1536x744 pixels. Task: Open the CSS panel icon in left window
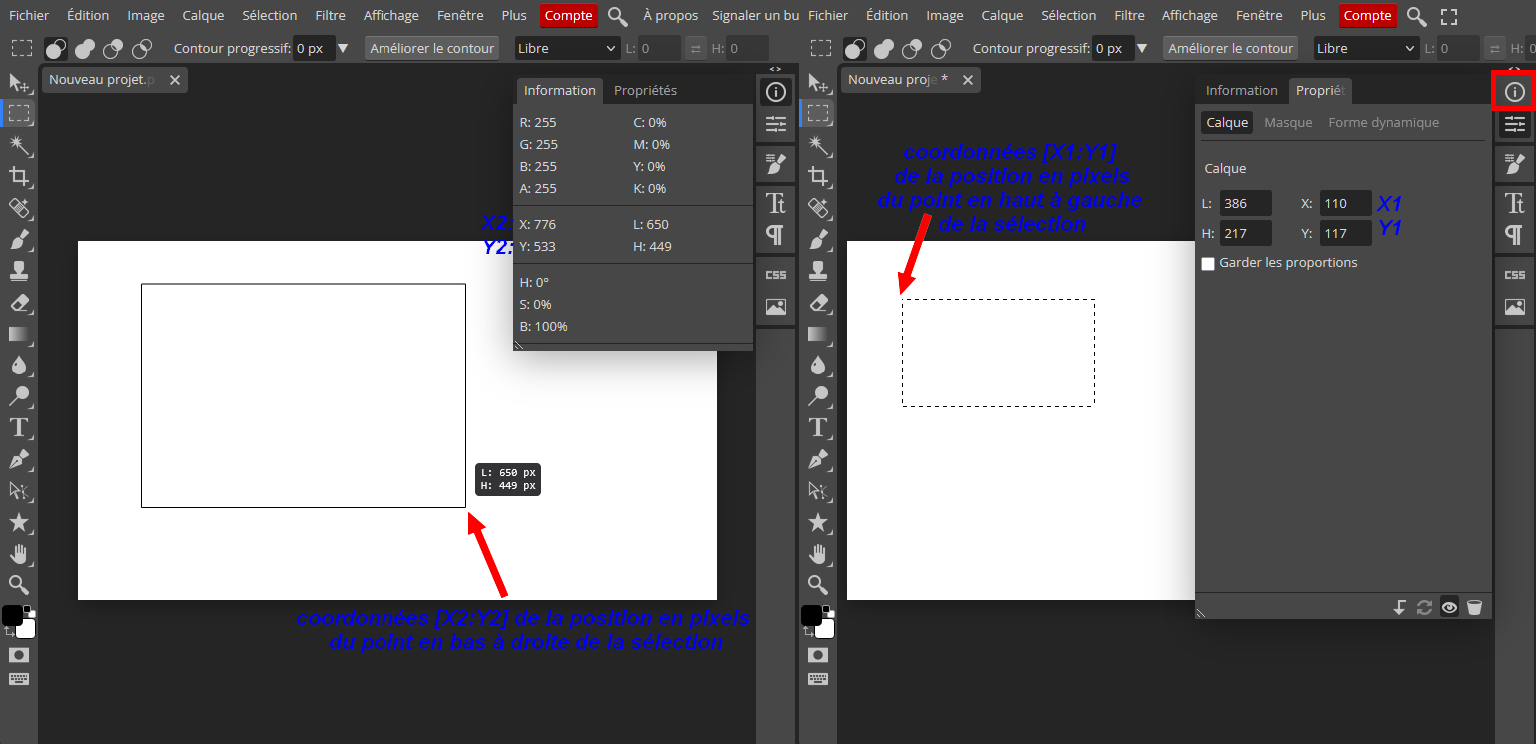776,274
